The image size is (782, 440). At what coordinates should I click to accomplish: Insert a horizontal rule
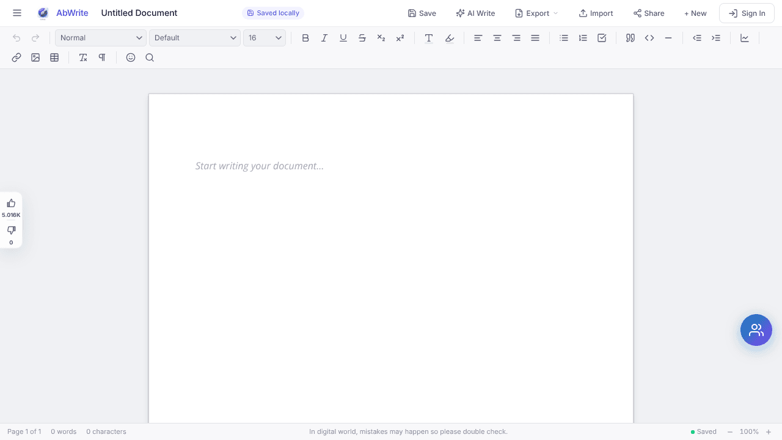(668, 38)
